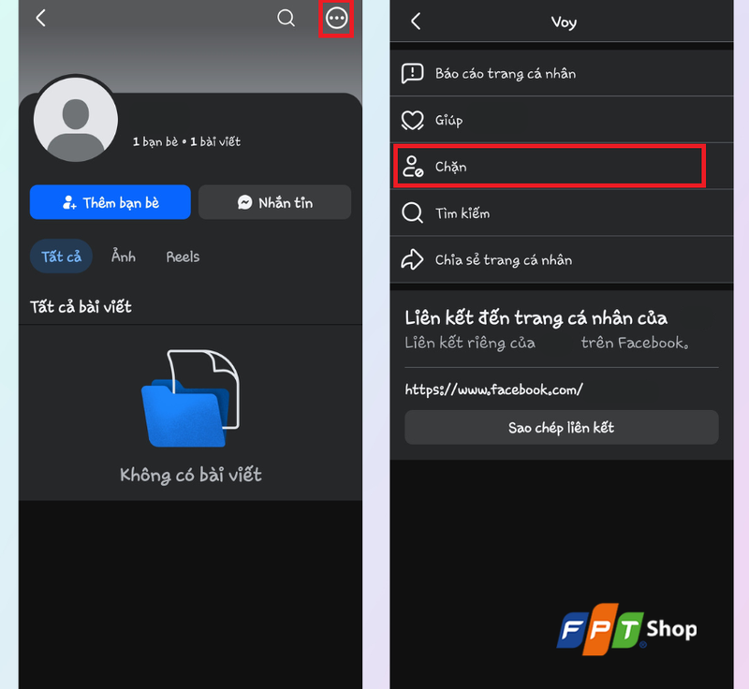Tap the Voy title text

coord(564,22)
